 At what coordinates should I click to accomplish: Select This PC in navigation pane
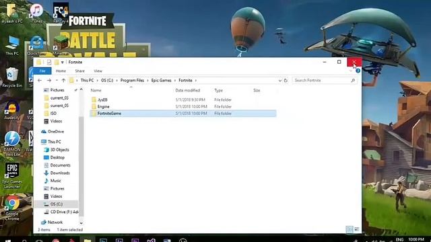[54, 142]
